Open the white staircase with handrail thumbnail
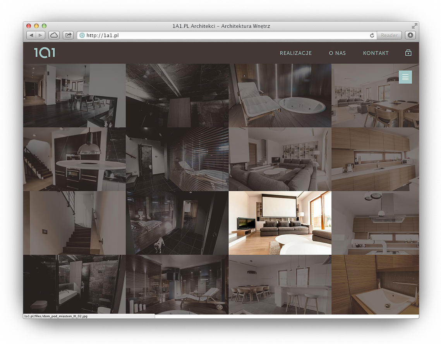This screenshot has height=344, width=441. (74, 223)
